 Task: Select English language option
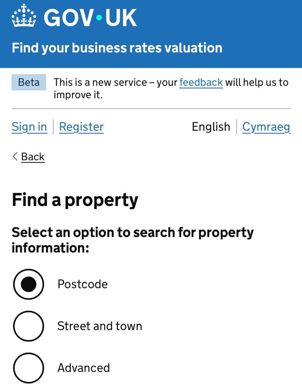[x=211, y=127]
